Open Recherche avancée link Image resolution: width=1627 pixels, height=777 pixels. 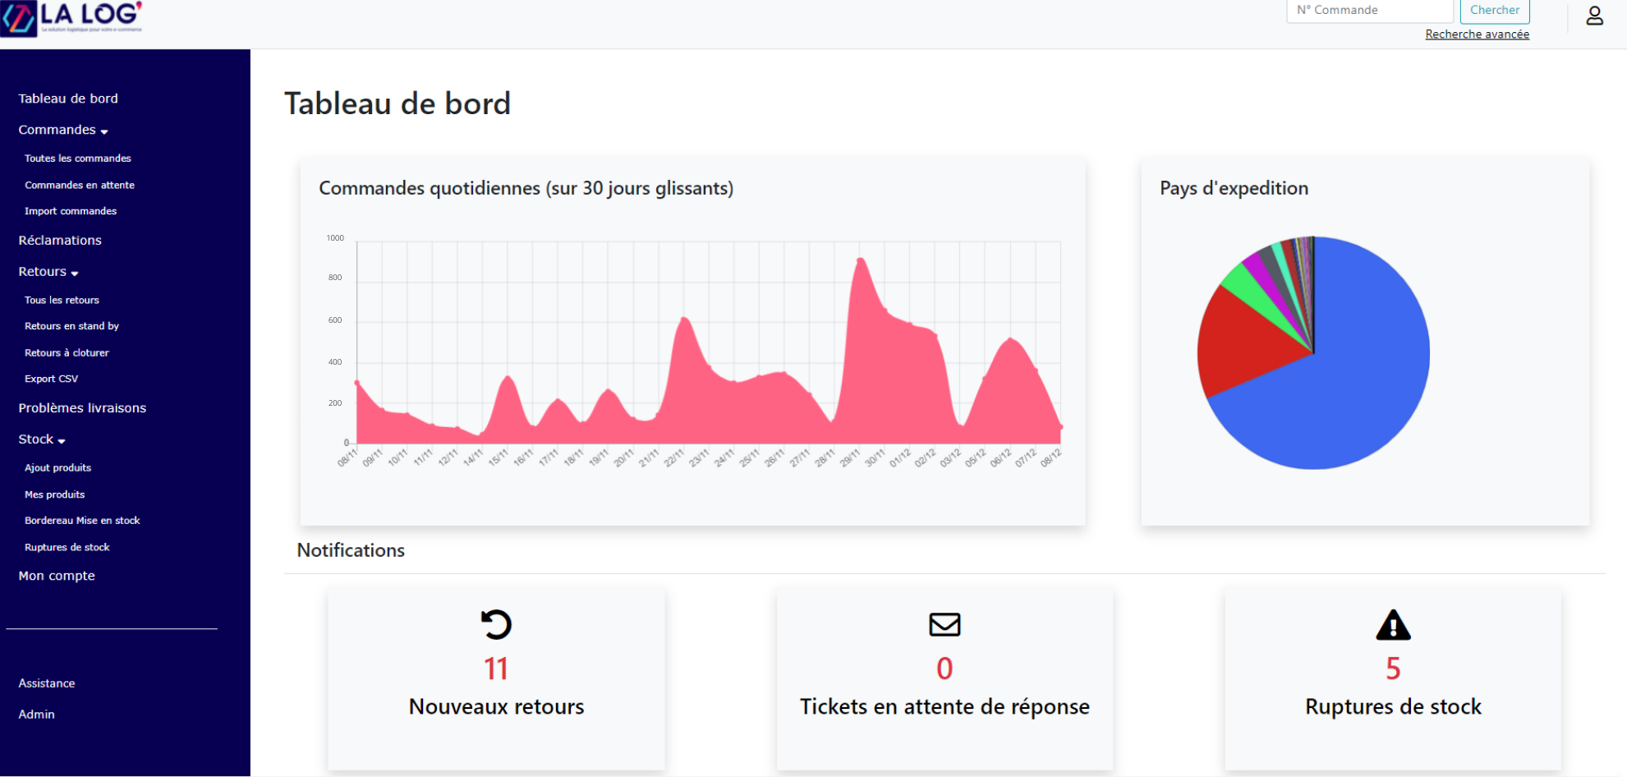point(1477,34)
